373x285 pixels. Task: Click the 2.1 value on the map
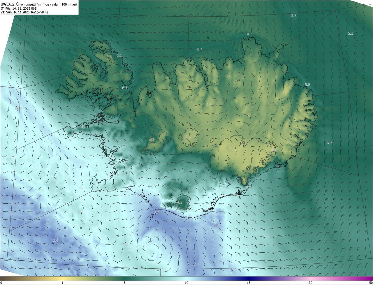(x=285, y=92)
